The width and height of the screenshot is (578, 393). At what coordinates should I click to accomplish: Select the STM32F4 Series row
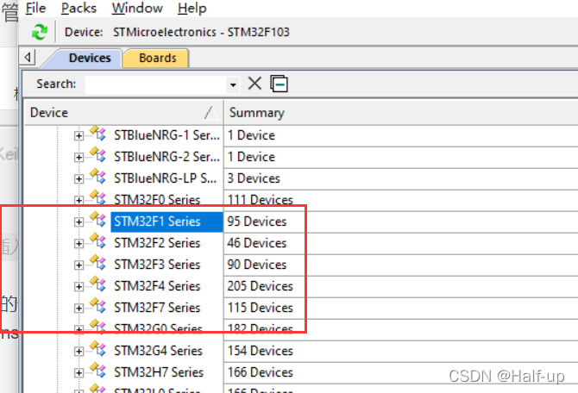(x=157, y=286)
